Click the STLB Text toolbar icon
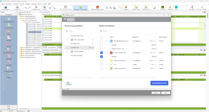Viewport: 209px width, 112px height. tap(162, 8)
